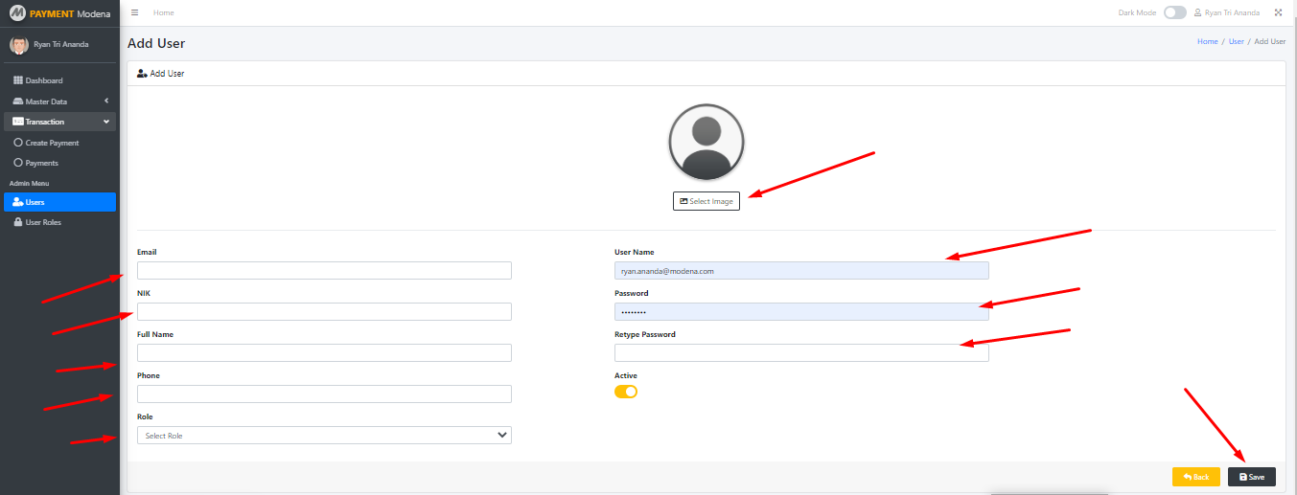Toggle Dark Mode switch
This screenshot has height=495, width=1297.
[x=1174, y=12]
